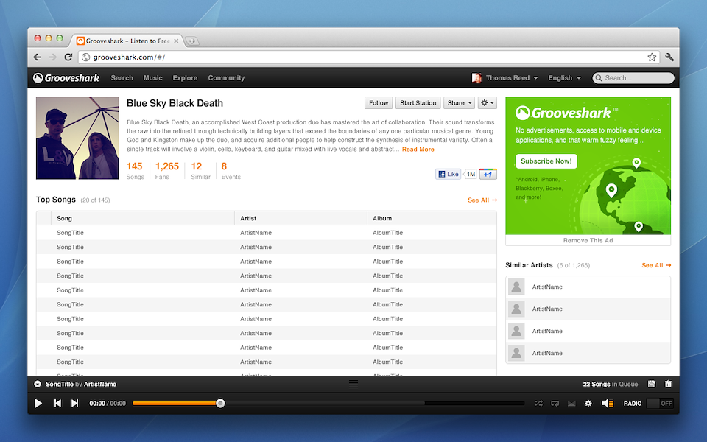Open the Music menu item

[153, 77]
